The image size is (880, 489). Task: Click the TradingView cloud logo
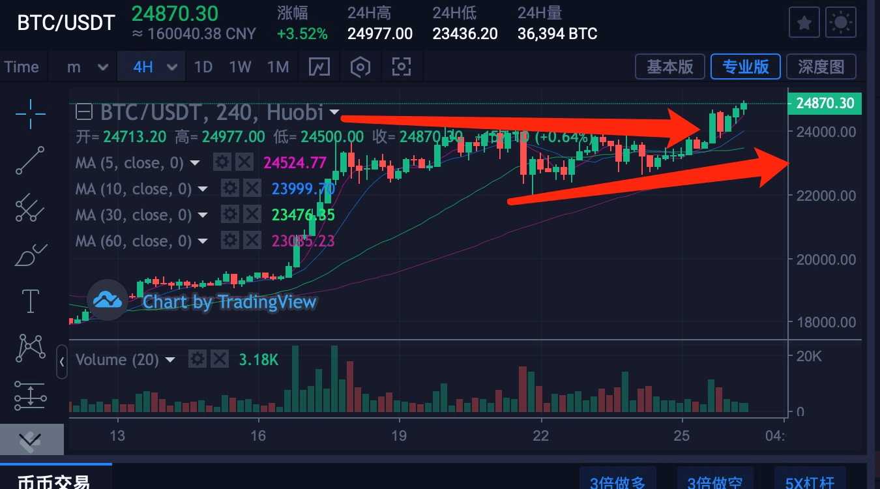coord(108,300)
